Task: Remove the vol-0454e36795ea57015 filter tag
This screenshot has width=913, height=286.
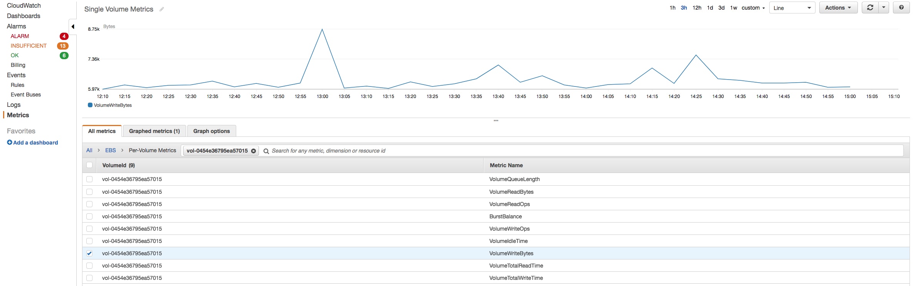Action: [254, 151]
